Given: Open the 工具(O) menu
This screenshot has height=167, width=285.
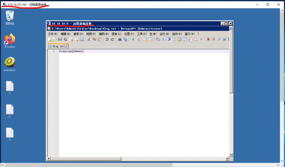Looking at the screenshot, I should click(142, 34).
